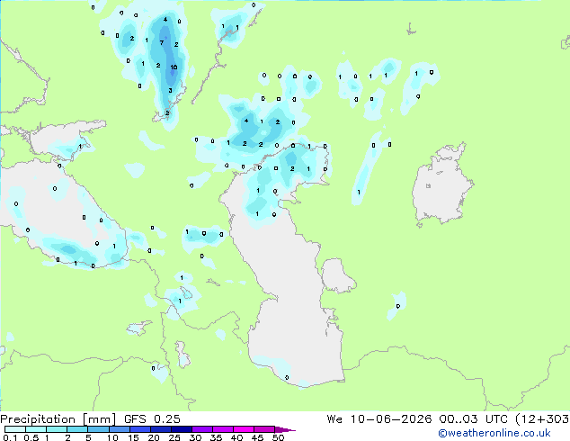This screenshot has height=441, width=570.
Task: Select the purple swatch between 30 and 35
Action: [x=201, y=429]
